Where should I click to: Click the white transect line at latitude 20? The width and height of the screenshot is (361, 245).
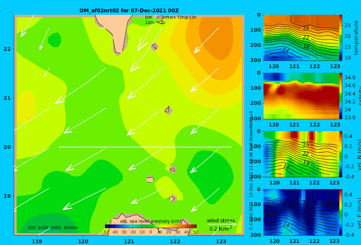tap(145, 147)
